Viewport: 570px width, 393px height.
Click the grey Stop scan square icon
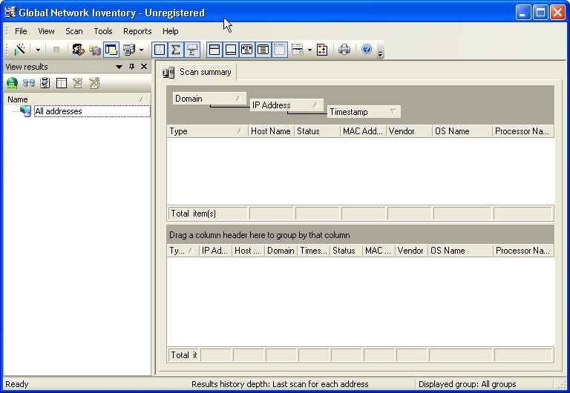[x=56, y=50]
